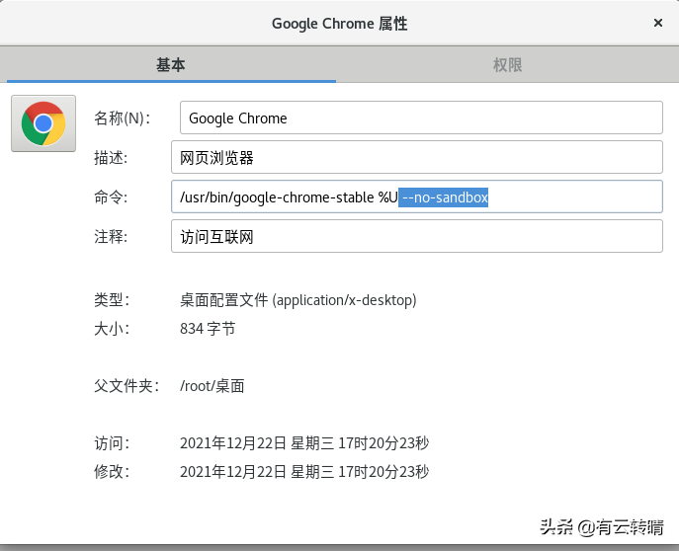The image size is (679, 551).
Task: Click the 834 字节 size value
Action: click(x=208, y=329)
